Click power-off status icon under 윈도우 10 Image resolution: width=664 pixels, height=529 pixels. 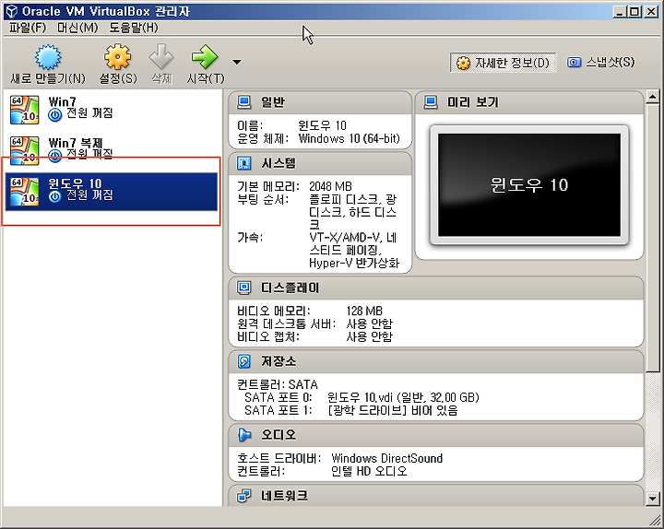(55, 196)
